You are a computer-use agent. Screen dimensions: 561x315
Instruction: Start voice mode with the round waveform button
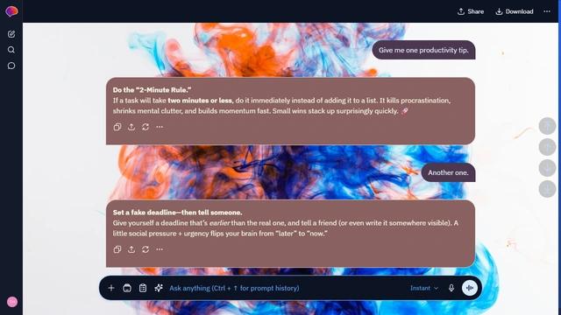click(470, 288)
